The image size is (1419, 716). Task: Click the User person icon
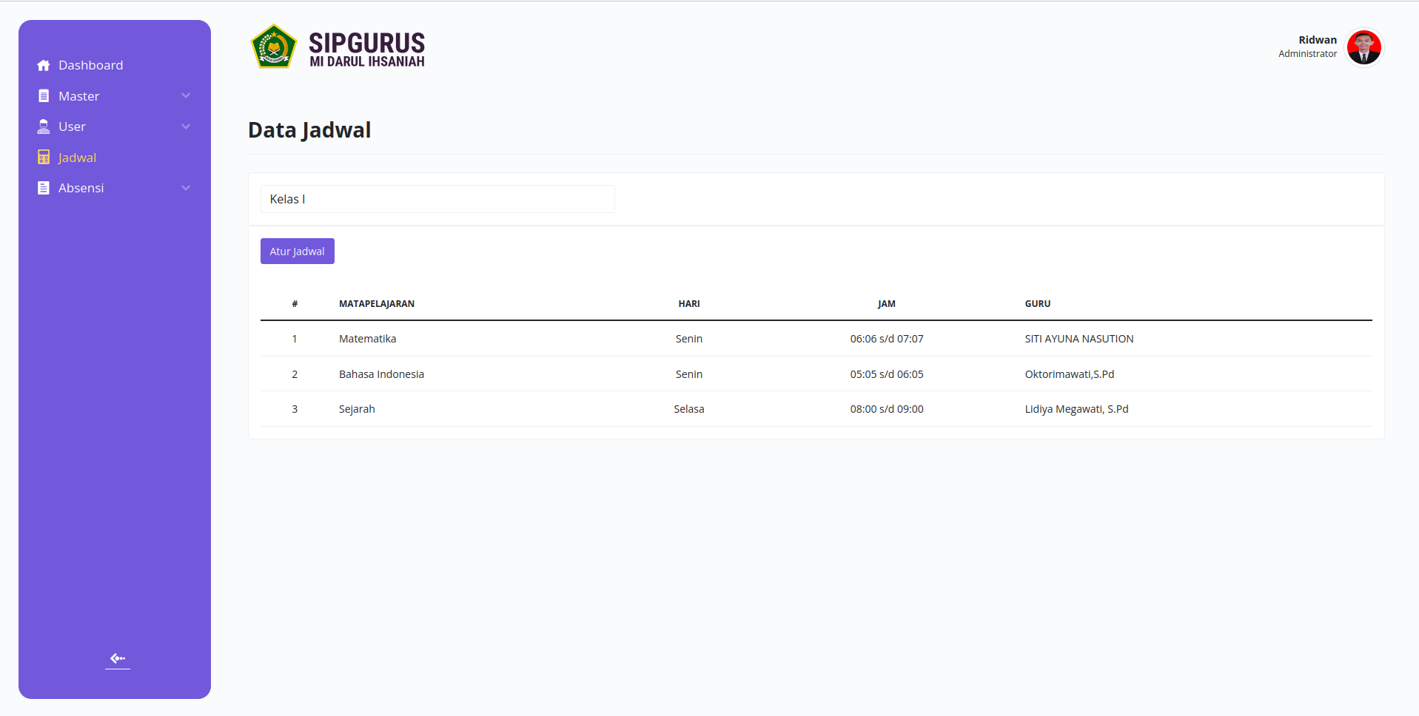tap(44, 126)
